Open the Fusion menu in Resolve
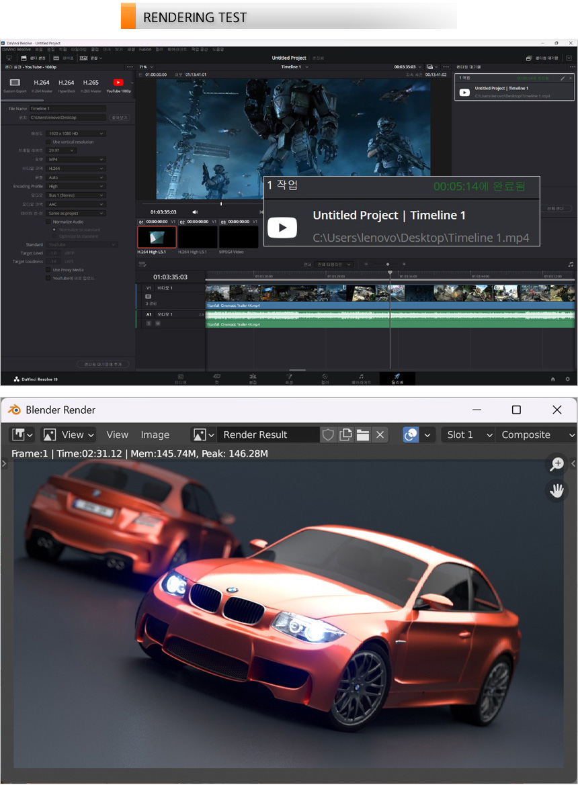Viewport: 578px width, 787px height. point(145,50)
